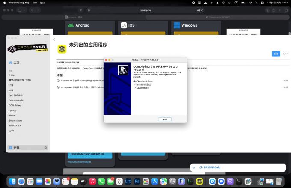
Task: Click Download from GitHub CI button
Action: tap(90, 155)
